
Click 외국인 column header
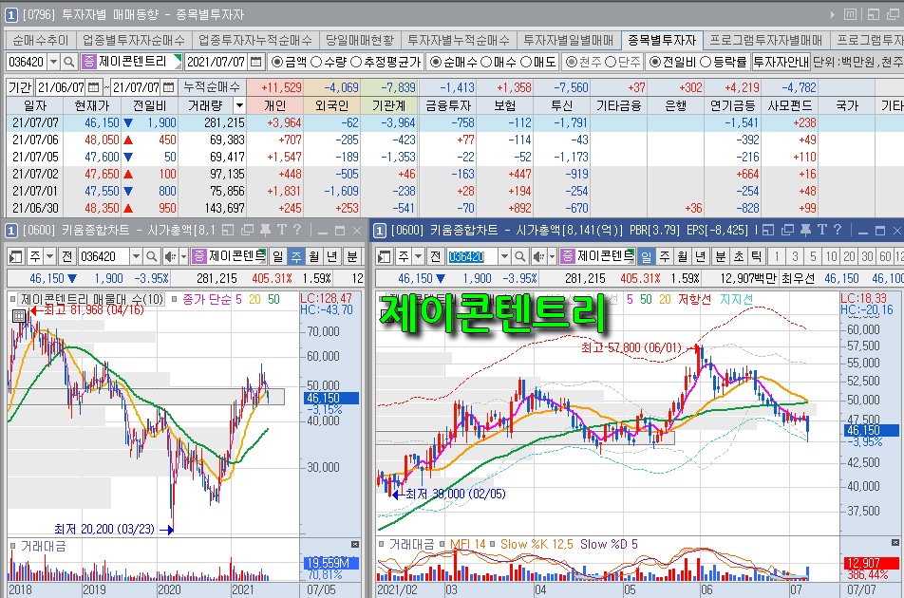332,105
